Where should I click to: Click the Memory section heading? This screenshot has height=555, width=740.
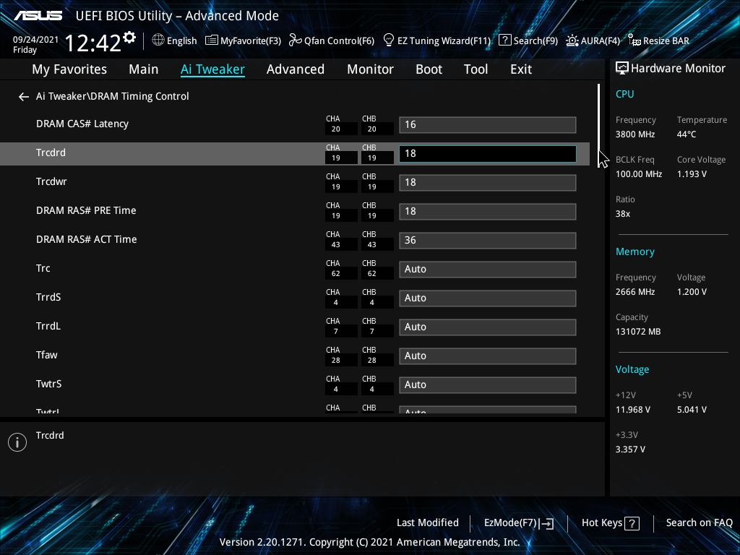[634, 252]
